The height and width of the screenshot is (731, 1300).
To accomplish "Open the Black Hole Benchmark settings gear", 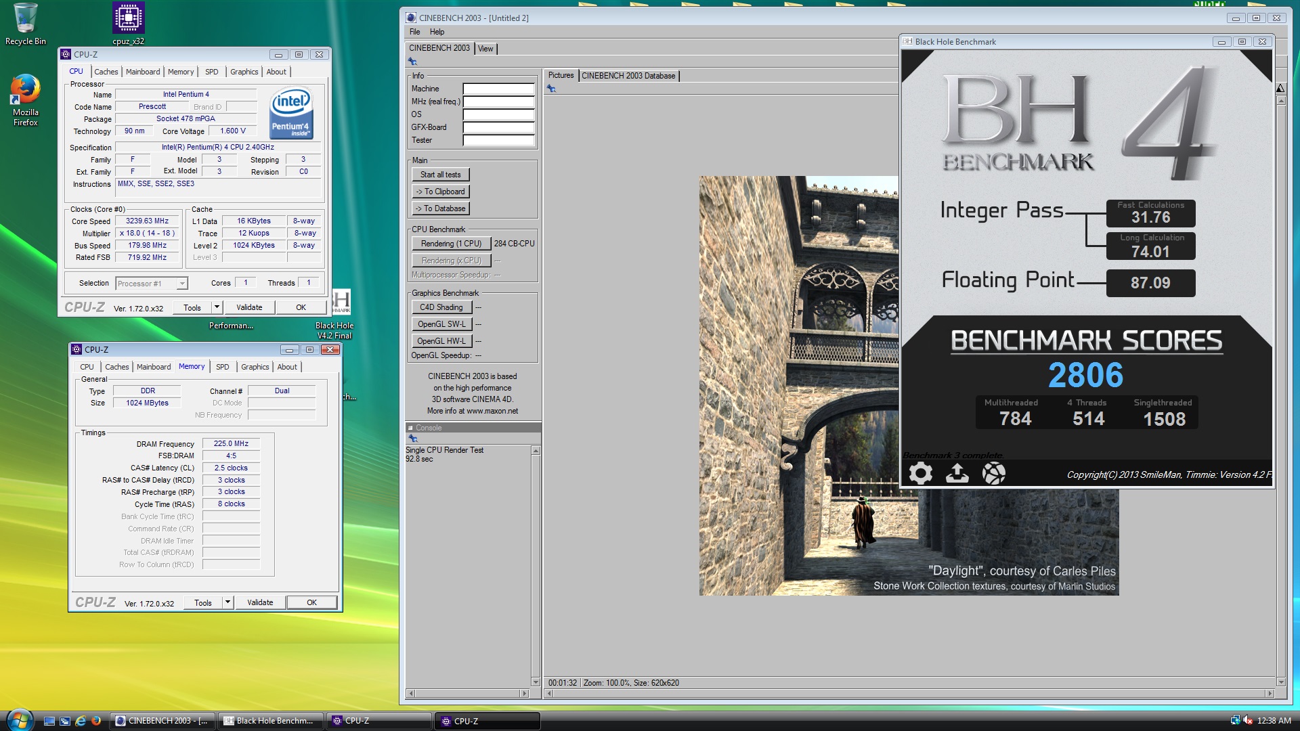I will click(x=920, y=473).
